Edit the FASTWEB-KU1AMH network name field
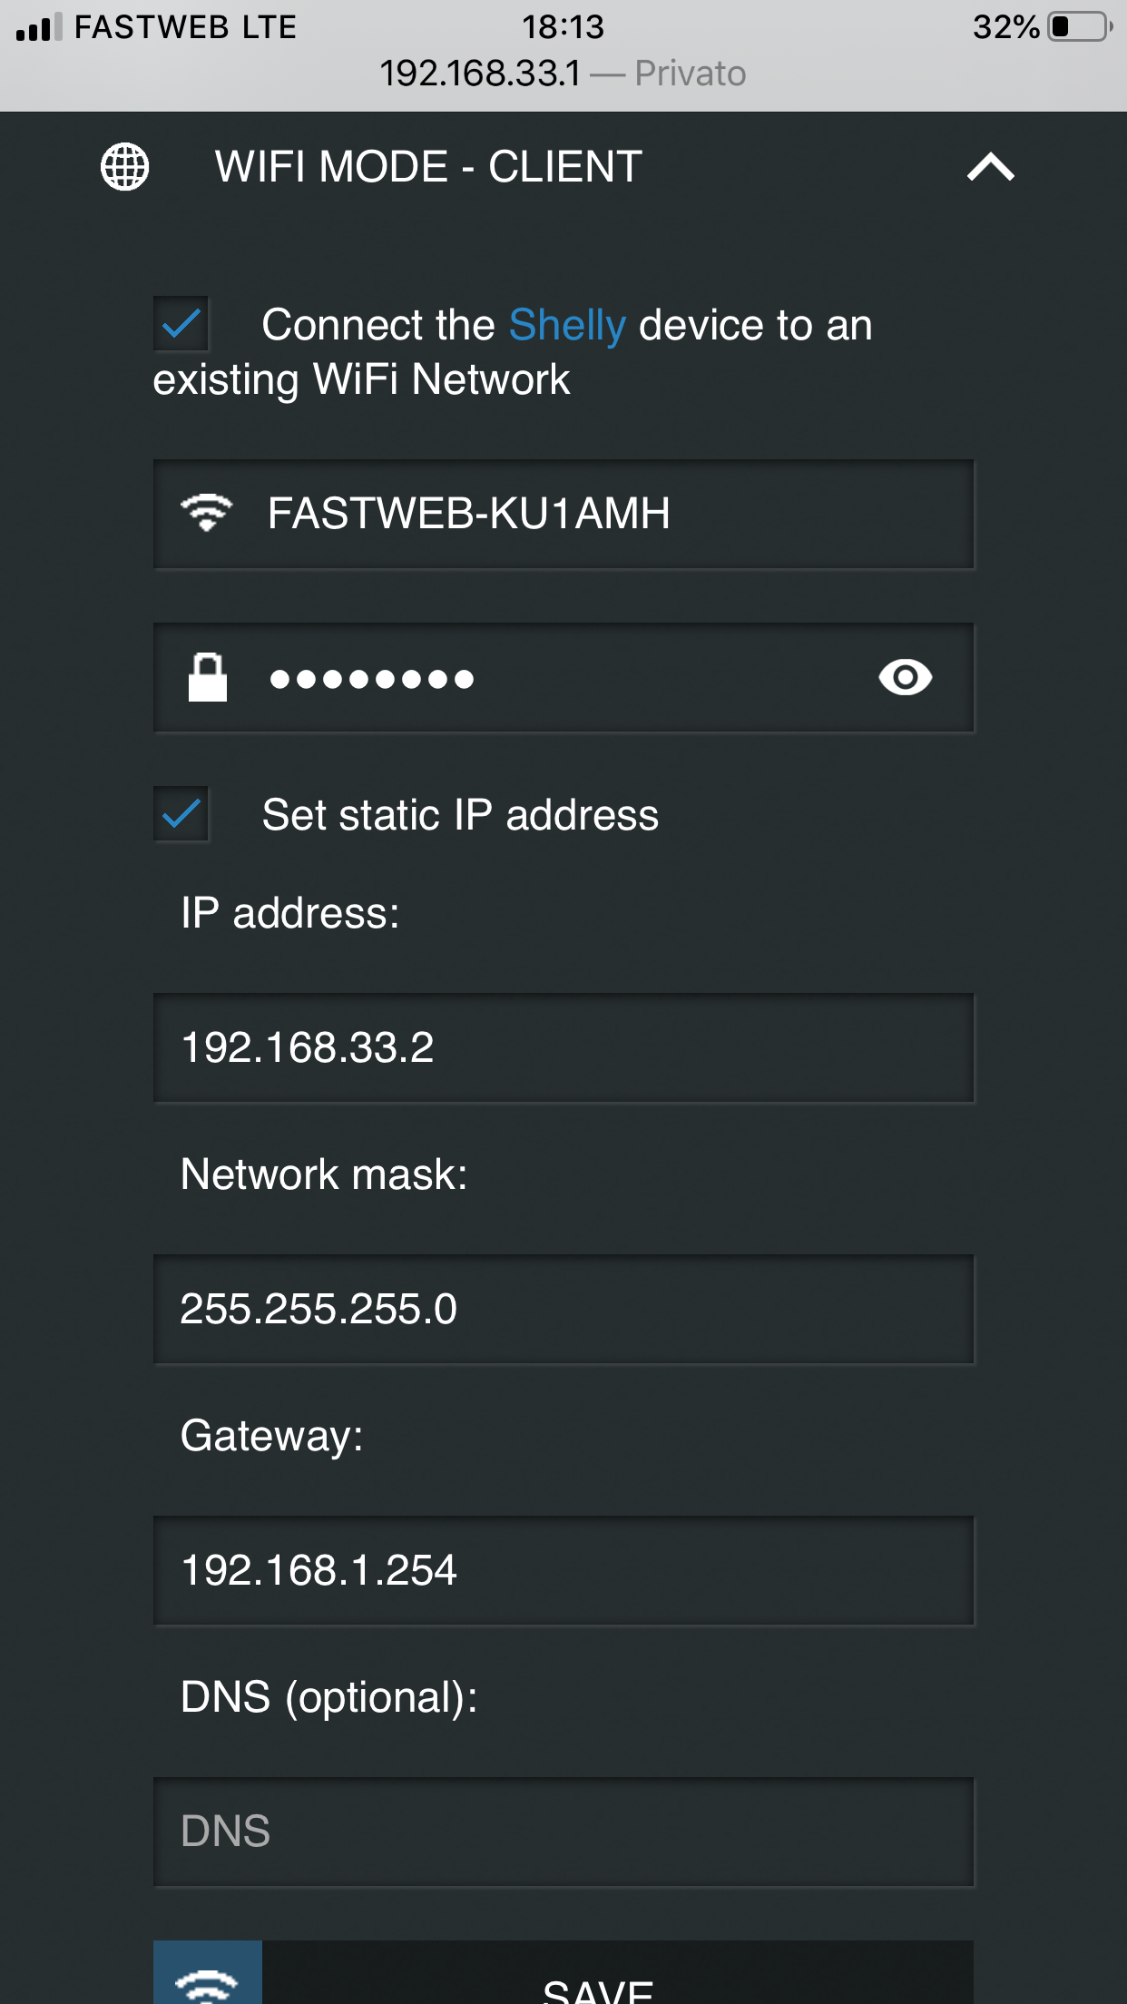 pos(563,515)
